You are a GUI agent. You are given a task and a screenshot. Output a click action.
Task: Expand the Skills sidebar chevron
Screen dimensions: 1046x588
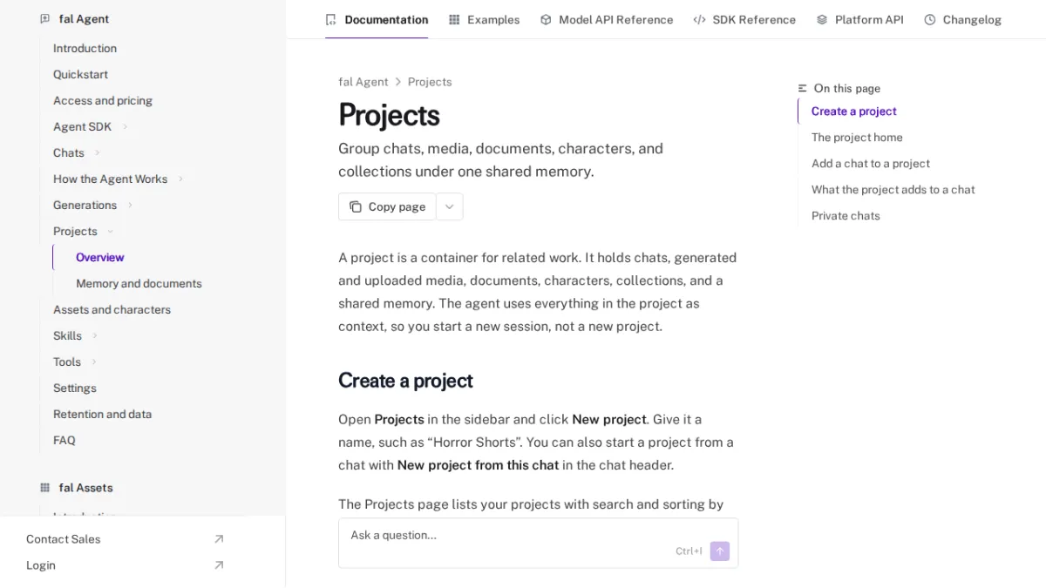(x=95, y=335)
